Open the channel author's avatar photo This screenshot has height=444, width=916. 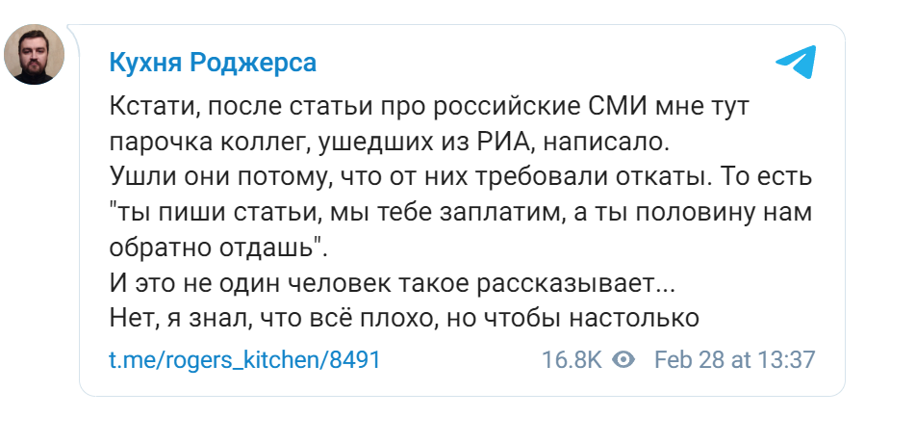[35, 55]
